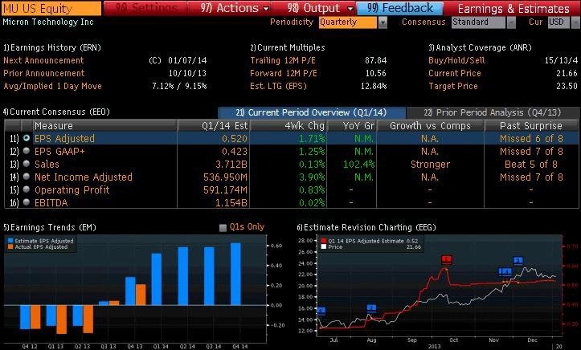This screenshot has width=581, height=350.
Task: Click the Growth vs Comps column header
Action: (x=430, y=125)
